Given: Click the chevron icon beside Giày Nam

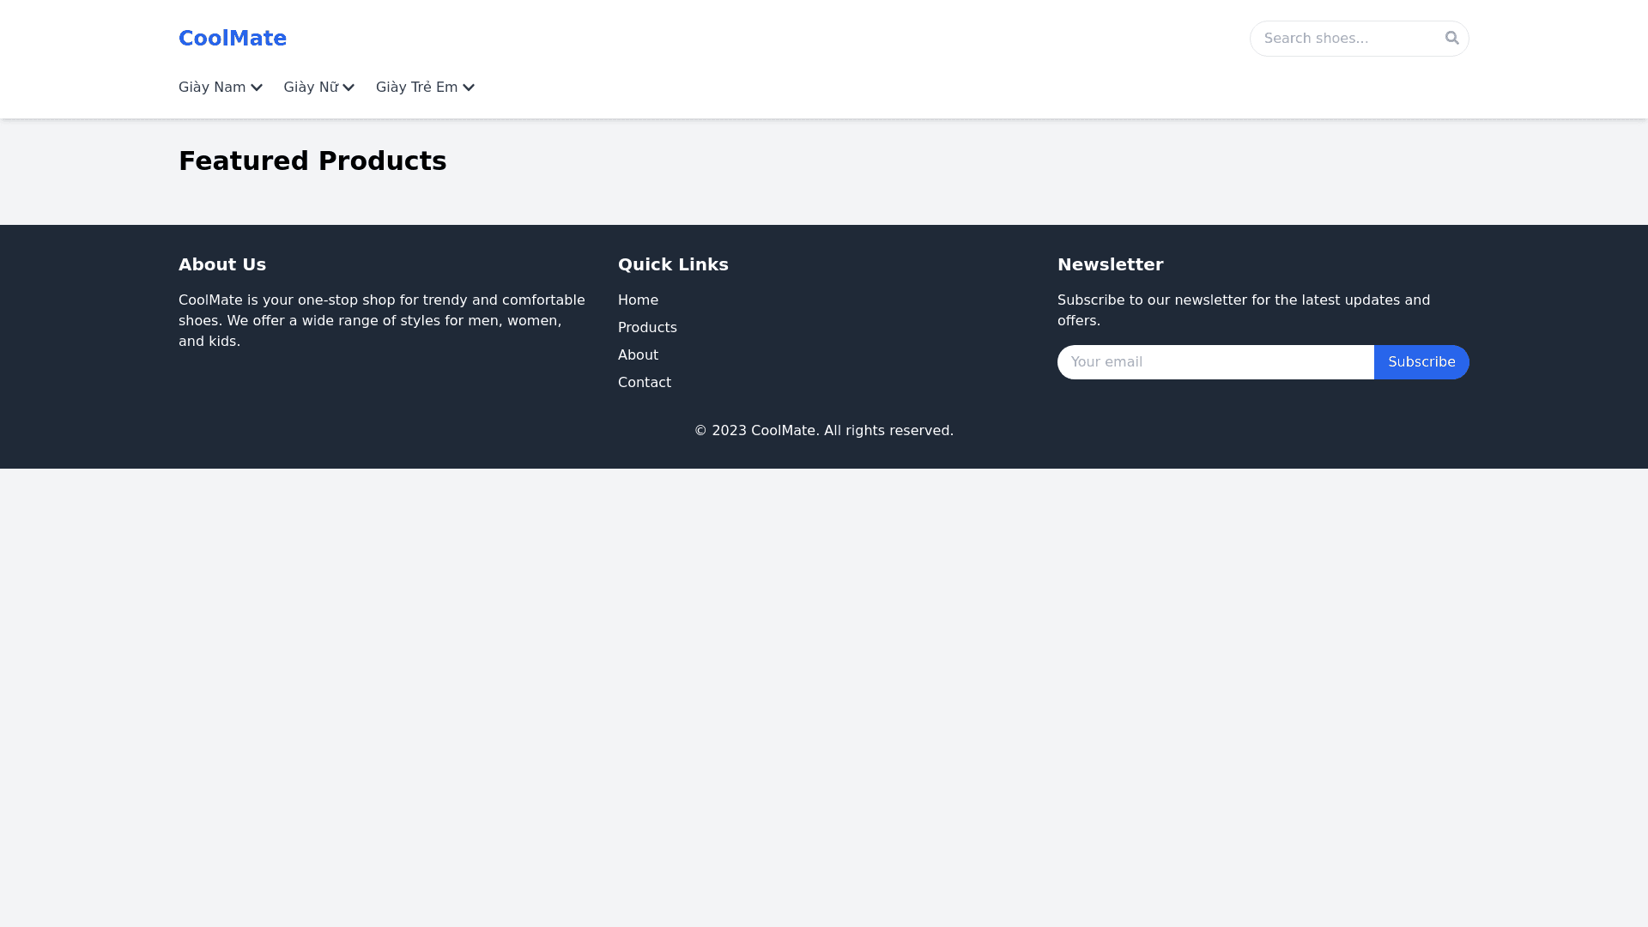Looking at the screenshot, I should [x=256, y=88].
